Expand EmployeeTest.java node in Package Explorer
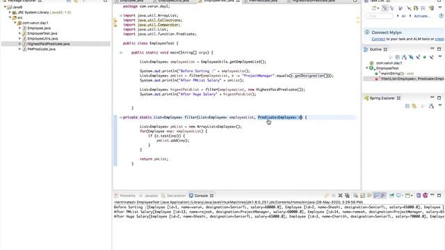The height and width of the screenshot is (250, 445). [20, 33]
